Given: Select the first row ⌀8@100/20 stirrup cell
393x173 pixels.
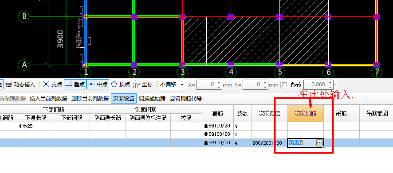Looking at the screenshot, I should click(x=217, y=126).
